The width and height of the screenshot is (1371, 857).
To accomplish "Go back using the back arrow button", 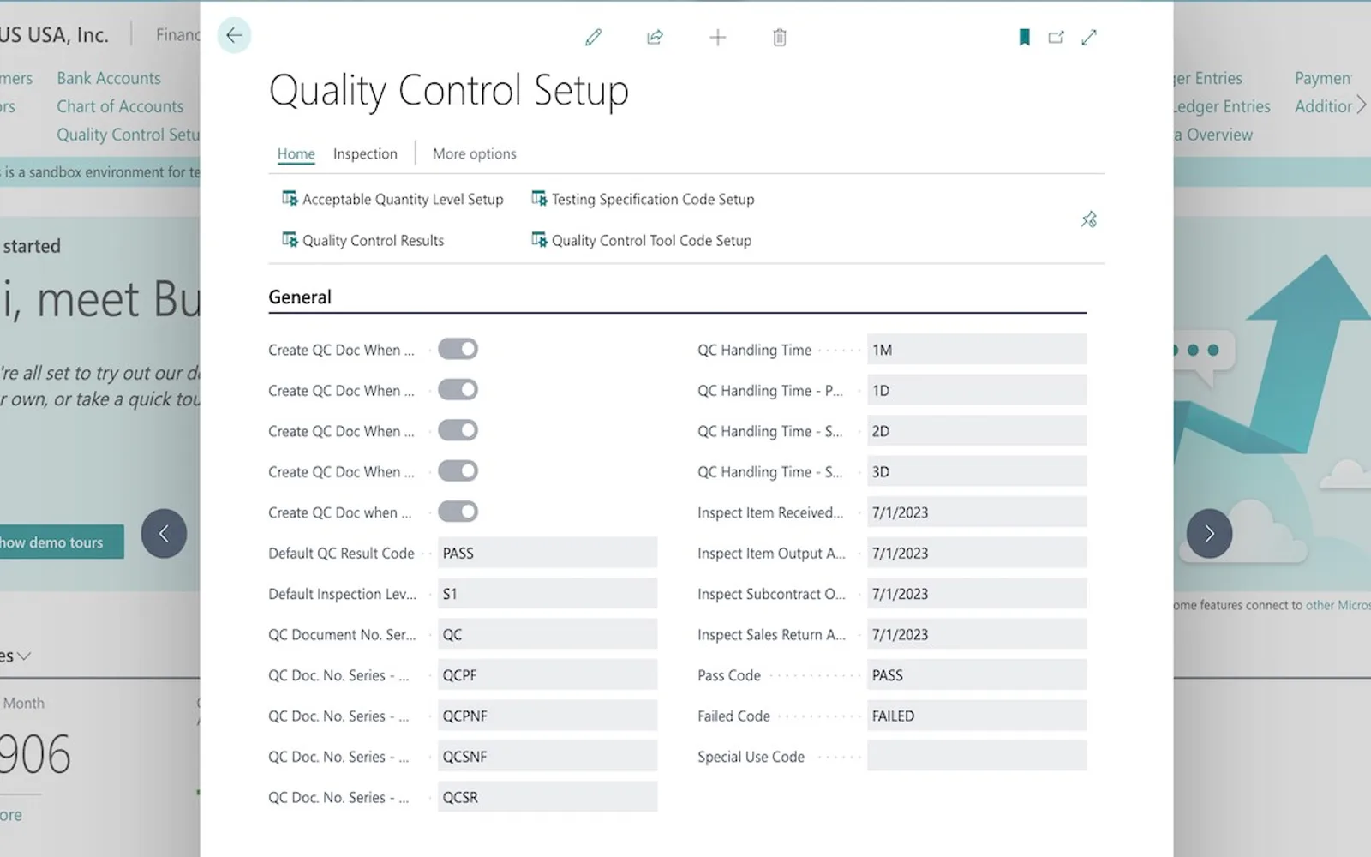I will tap(234, 36).
